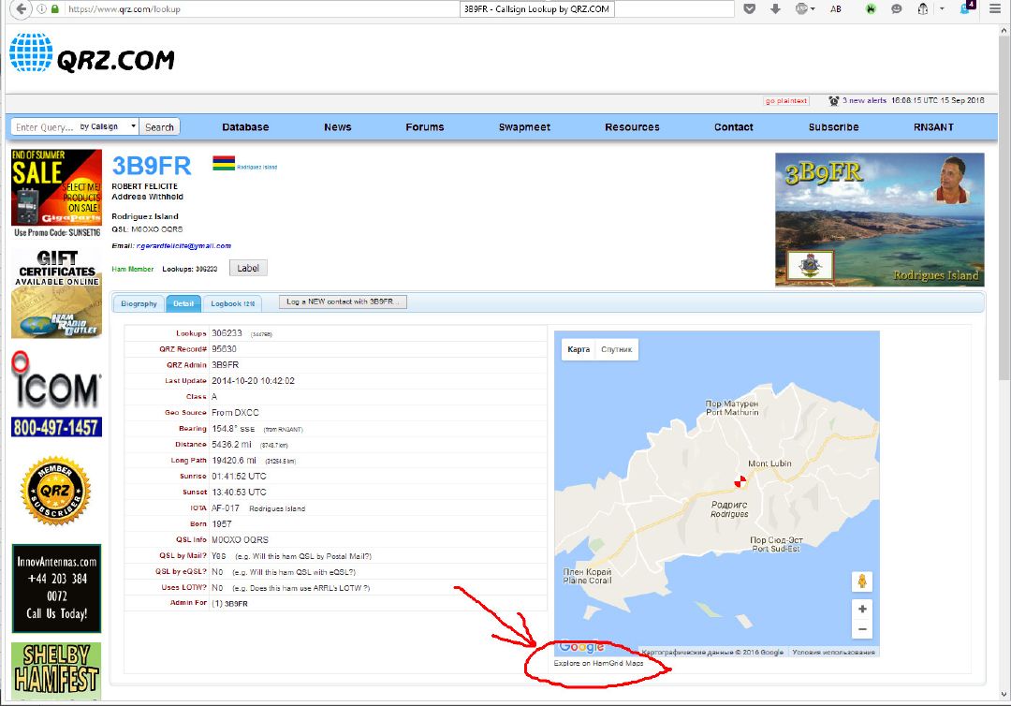This screenshot has width=1011, height=706.
Task: Click the IOTA value AF-017
Action: click(226, 508)
